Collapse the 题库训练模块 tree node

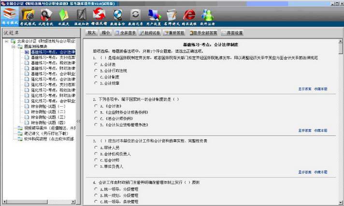pyautogui.click(x=14, y=46)
